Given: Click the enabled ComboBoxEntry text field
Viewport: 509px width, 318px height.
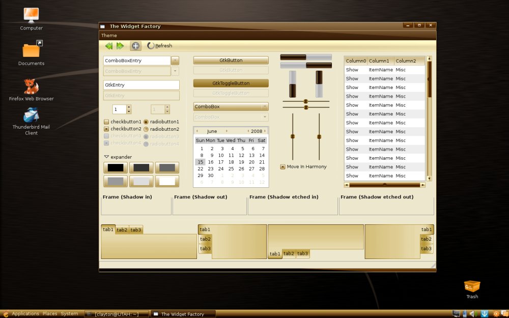Looking at the screenshot, I should (x=137, y=61).
